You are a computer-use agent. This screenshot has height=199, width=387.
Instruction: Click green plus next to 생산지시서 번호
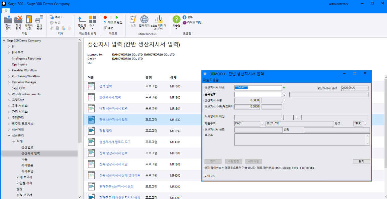[284, 88]
